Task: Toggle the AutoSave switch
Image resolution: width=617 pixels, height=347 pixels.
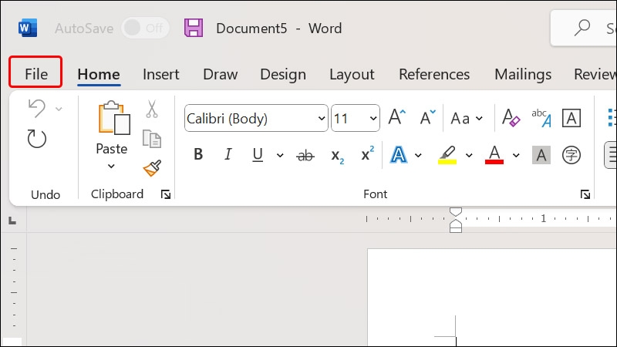Action: point(145,28)
